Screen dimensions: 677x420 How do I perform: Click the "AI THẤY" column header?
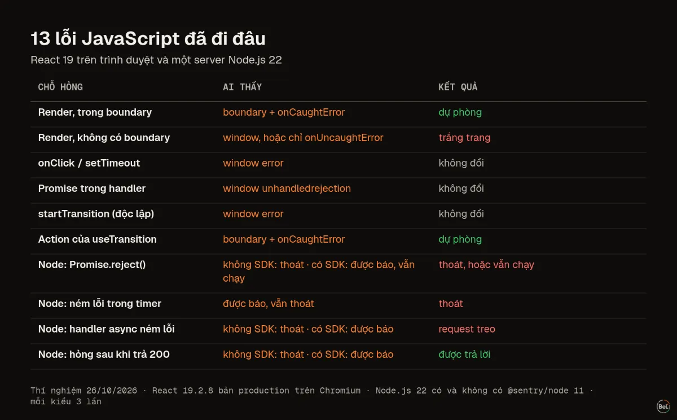(242, 87)
